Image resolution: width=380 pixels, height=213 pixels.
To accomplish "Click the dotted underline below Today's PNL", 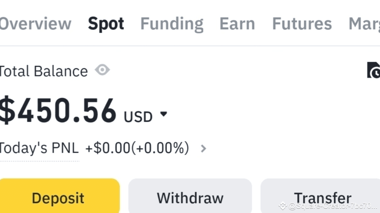I will tap(39, 161).
